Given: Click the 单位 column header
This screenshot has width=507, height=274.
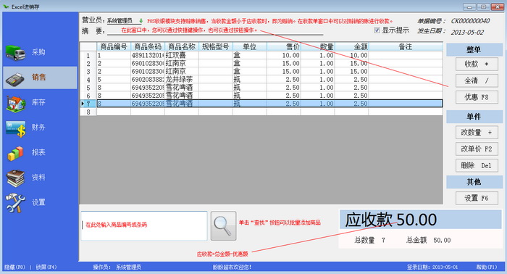Looking at the screenshot, I should 250,46.
